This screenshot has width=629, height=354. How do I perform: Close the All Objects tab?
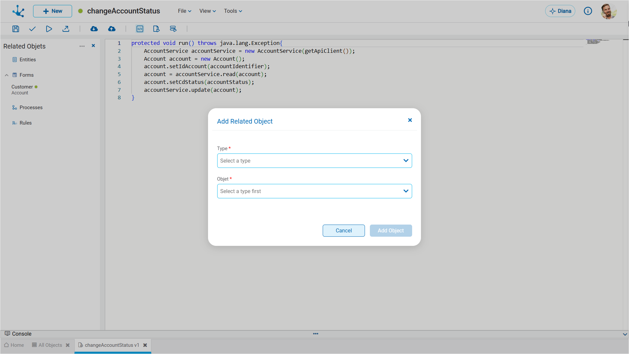68,345
